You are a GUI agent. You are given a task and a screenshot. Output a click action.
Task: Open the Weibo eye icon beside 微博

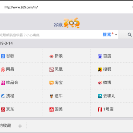point(100,83)
